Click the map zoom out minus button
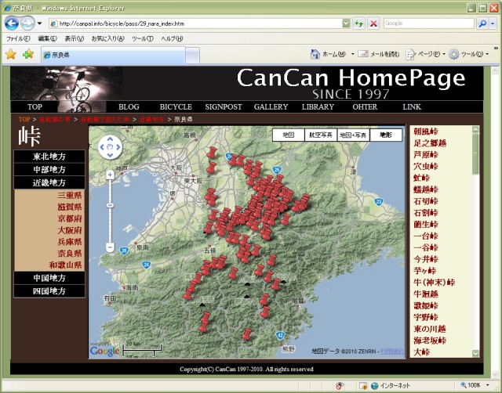The width and height of the screenshot is (502, 393). 110,247
